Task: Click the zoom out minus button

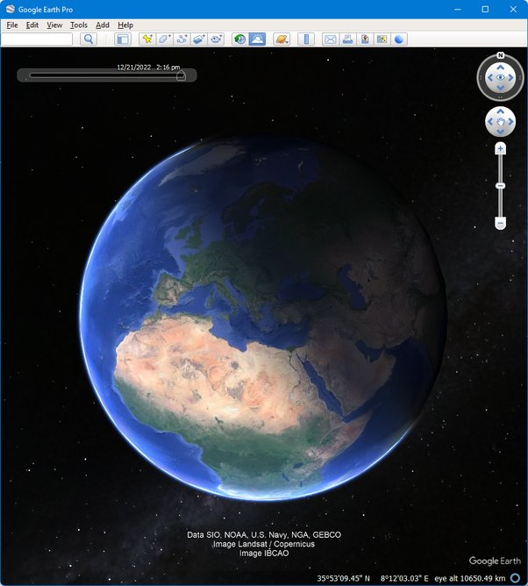Action: tap(500, 223)
